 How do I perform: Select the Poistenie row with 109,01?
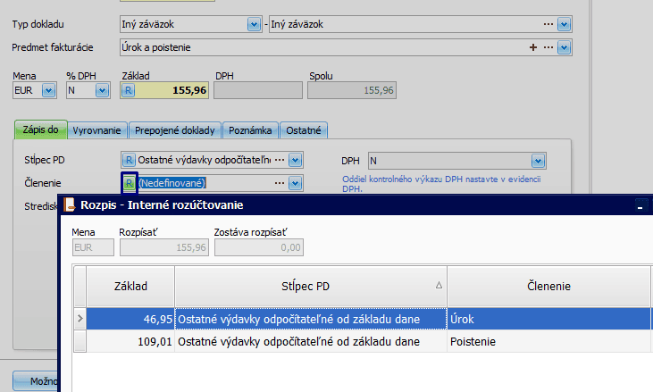[x=357, y=341]
